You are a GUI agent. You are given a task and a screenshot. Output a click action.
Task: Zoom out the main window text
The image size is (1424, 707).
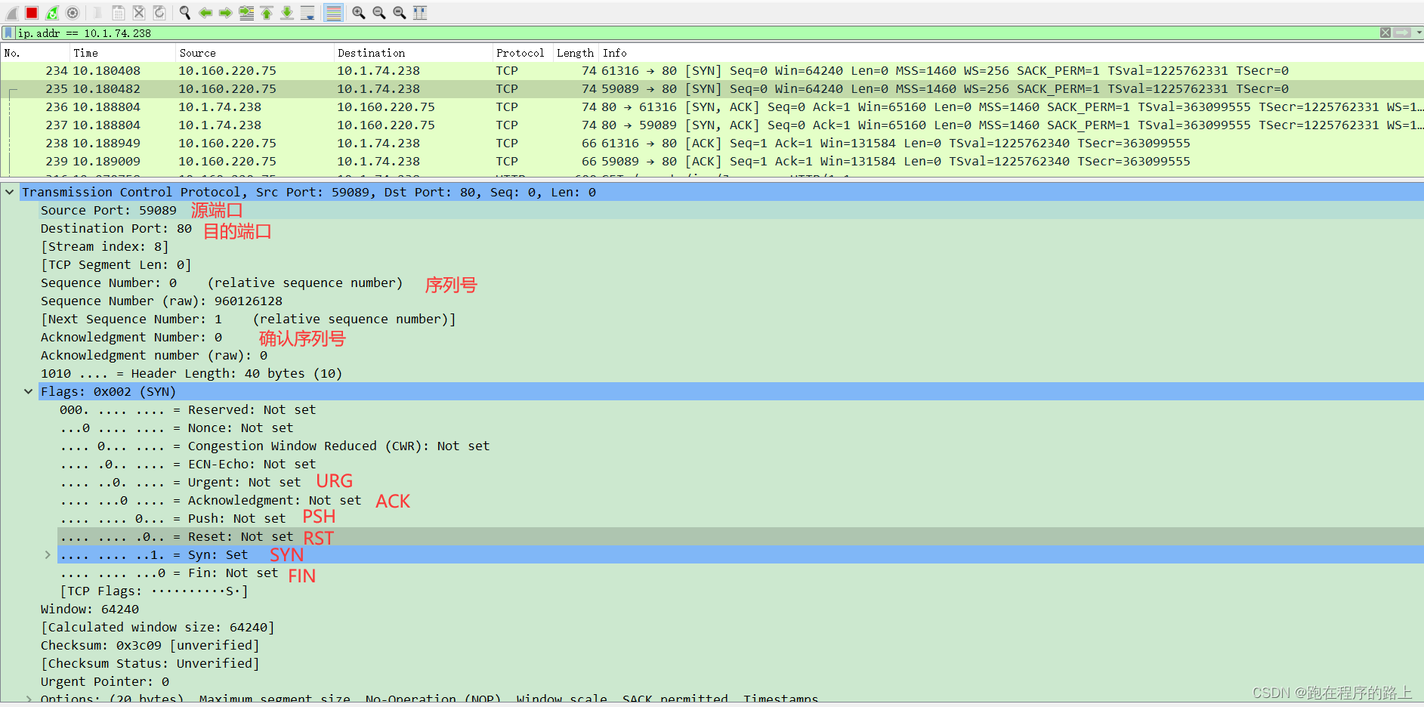pyautogui.click(x=379, y=13)
